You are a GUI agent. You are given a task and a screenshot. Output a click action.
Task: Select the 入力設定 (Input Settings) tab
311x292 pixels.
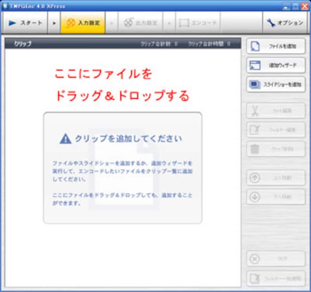[x=82, y=23]
